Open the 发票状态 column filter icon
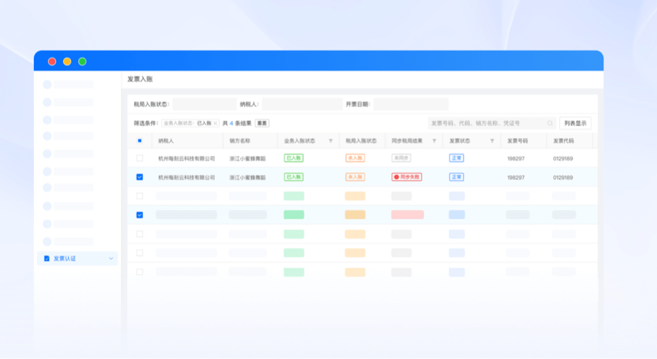This screenshot has height=359, width=657. pyautogui.click(x=492, y=141)
